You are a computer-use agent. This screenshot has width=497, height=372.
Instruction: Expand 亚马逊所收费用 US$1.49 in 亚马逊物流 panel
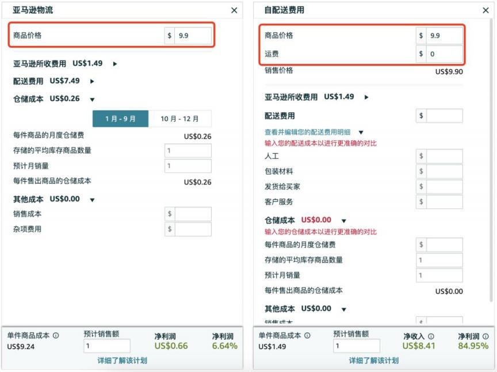115,64
